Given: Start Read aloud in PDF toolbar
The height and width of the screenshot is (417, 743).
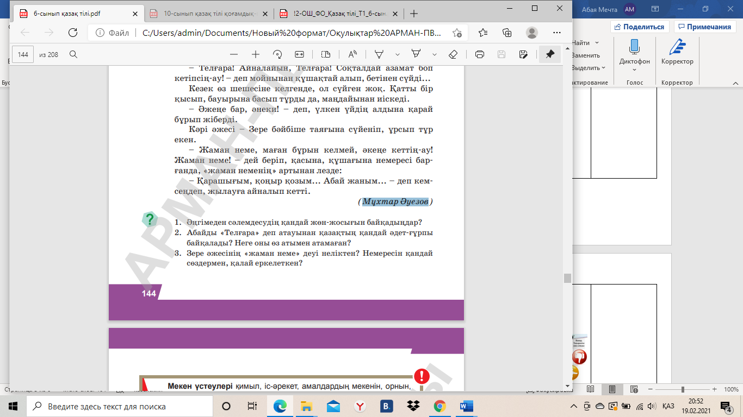Looking at the screenshot, I should pos(352,54).
